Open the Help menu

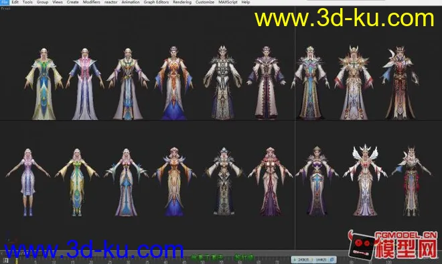[x=246, y=2]
